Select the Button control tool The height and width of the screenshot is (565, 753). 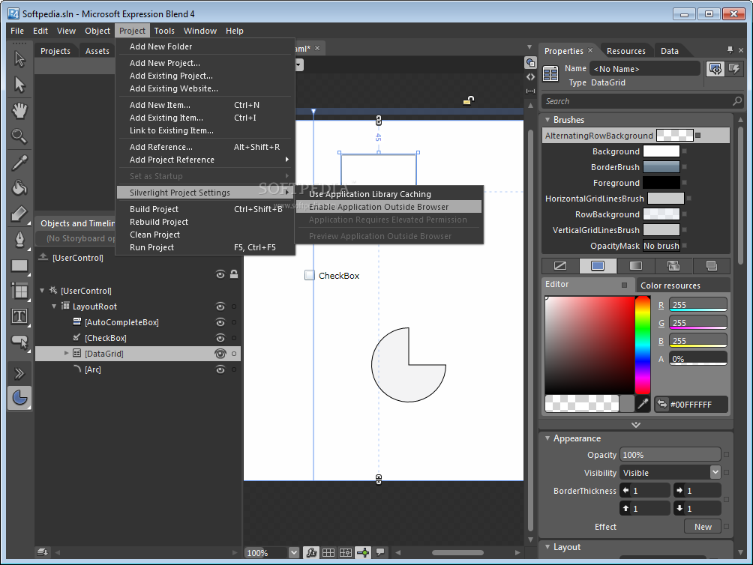pyautogui.click(x=19, y=342)
